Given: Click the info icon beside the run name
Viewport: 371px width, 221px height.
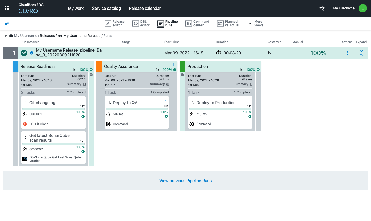Looking at the screenshot, I should pos(32,53).
